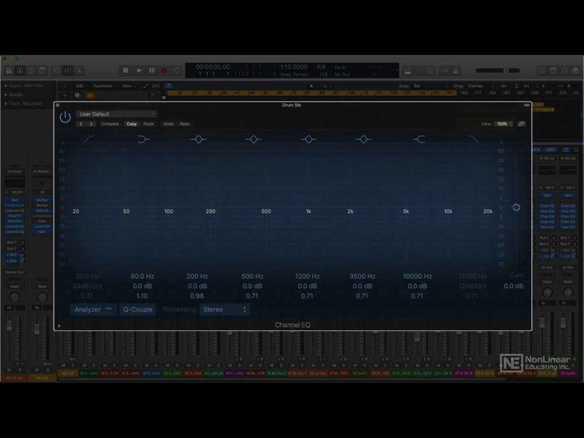584x438 pixels.
Task: Click the Compare button
Action: point(110,124)
